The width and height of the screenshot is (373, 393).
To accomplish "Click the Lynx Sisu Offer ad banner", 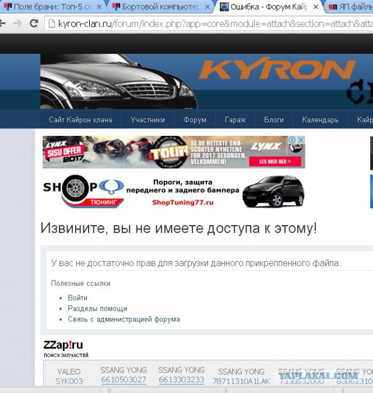I will (x=174, y=152).
